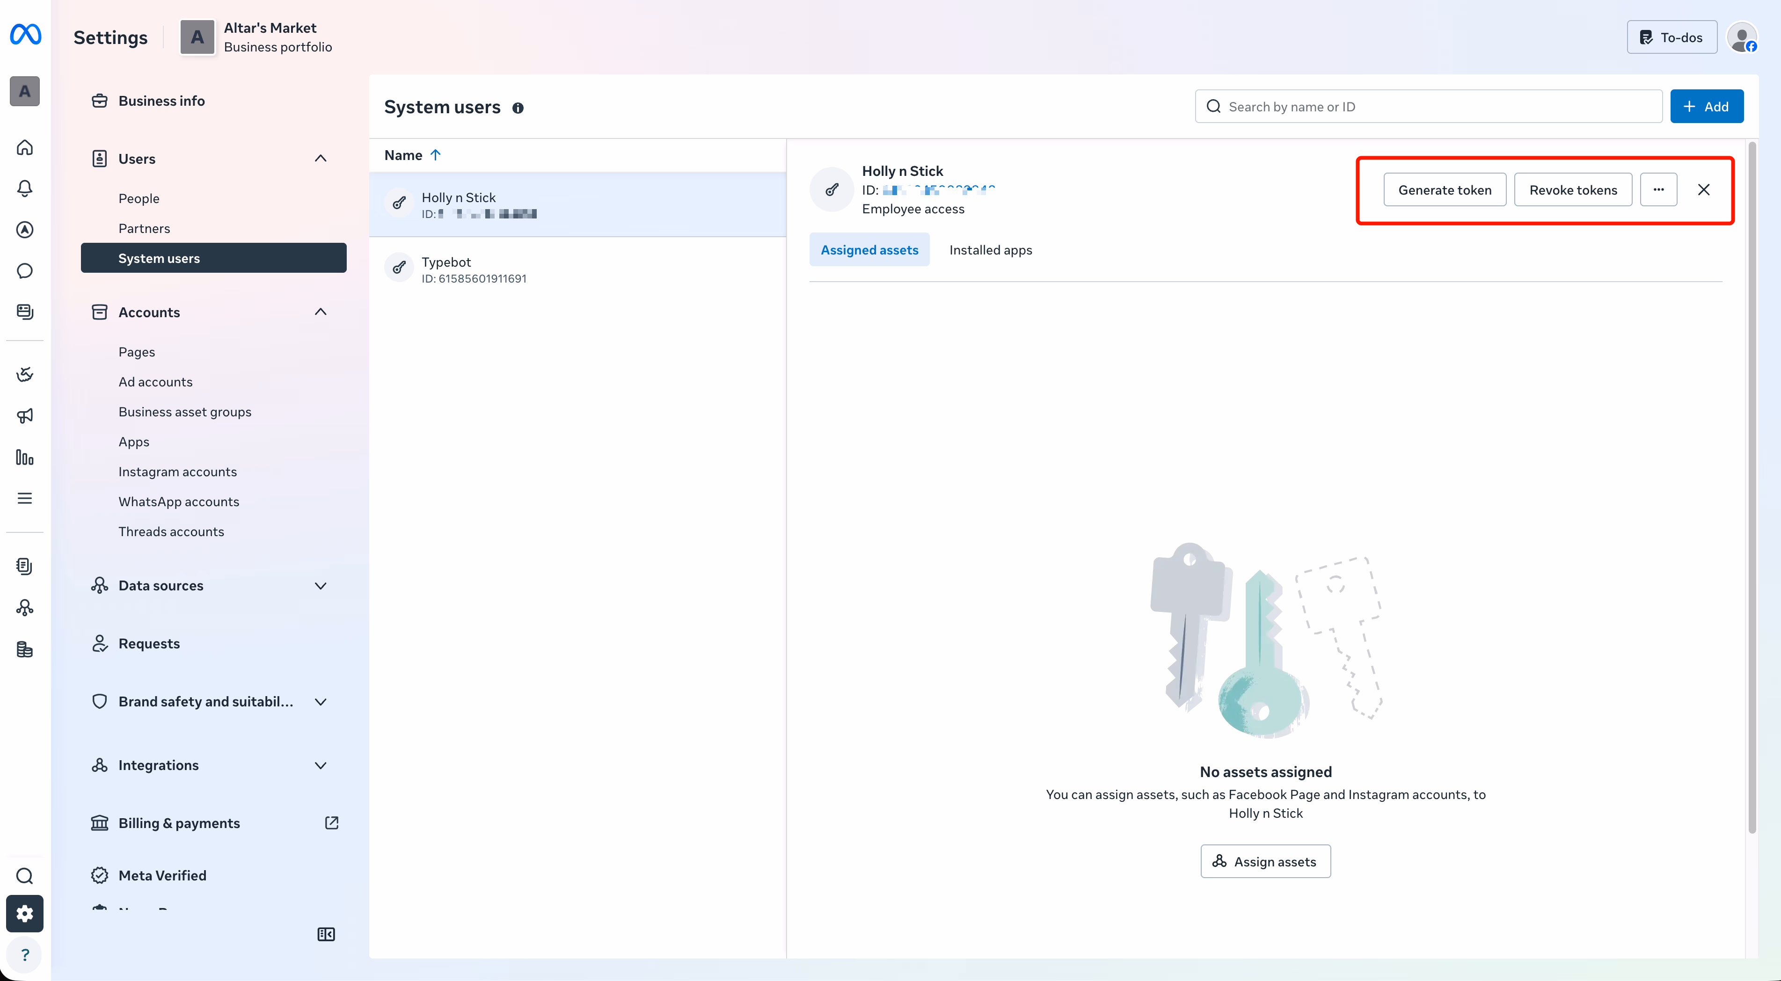
Task: Open the notifications bell icon
Action: (x=25, y=188)
